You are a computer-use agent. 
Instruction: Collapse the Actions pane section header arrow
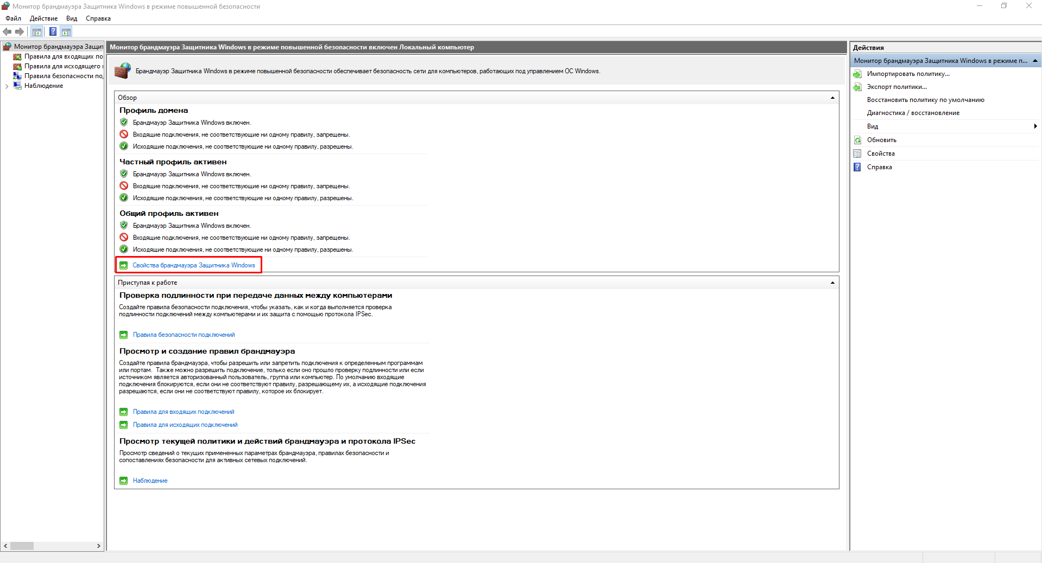click(1035, 61)
